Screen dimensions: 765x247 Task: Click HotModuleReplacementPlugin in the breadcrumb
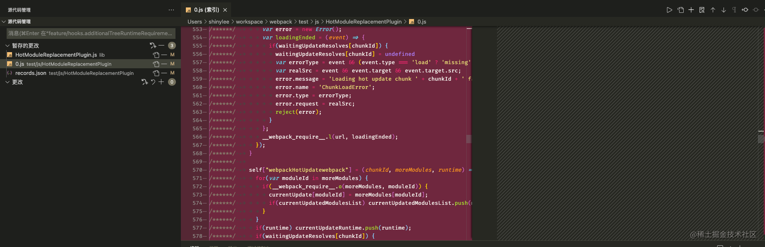click(x=363, y=22)
